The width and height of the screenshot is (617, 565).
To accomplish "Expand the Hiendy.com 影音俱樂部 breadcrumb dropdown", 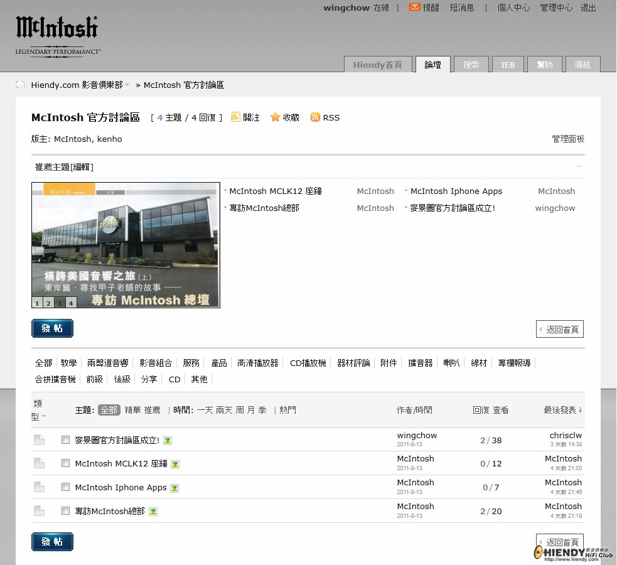I will (127, 85).
